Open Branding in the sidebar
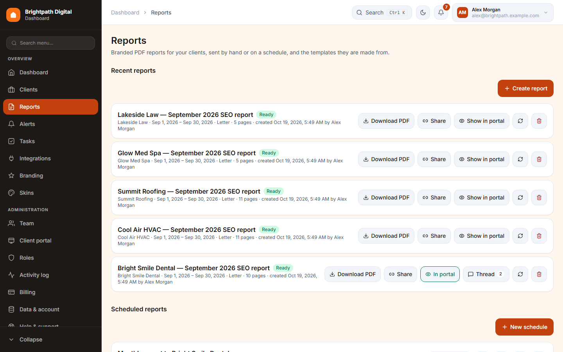 tap(51, 176)
